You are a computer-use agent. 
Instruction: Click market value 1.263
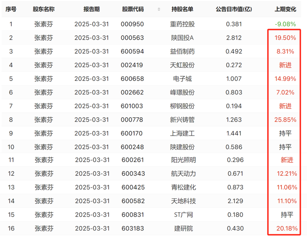[x=234, y=120]
